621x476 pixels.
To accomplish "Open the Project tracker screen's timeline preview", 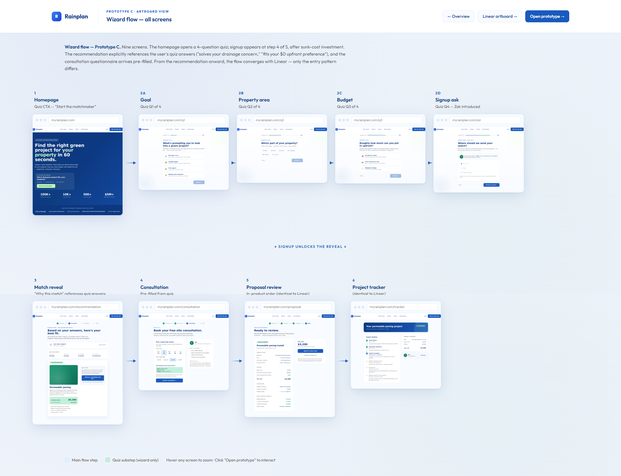I will pos(382,358).
